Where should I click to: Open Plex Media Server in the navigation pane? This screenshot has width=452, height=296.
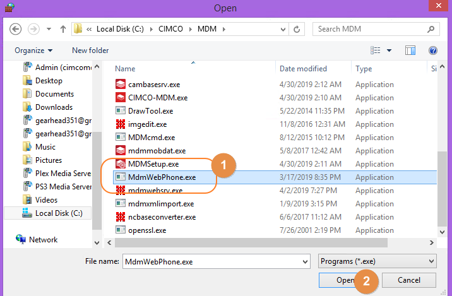[x=57, y=174]
